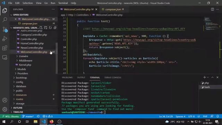Collapse all folders in Explorer
This screenshot has width=222, height=125.
[x=55, y=28]
